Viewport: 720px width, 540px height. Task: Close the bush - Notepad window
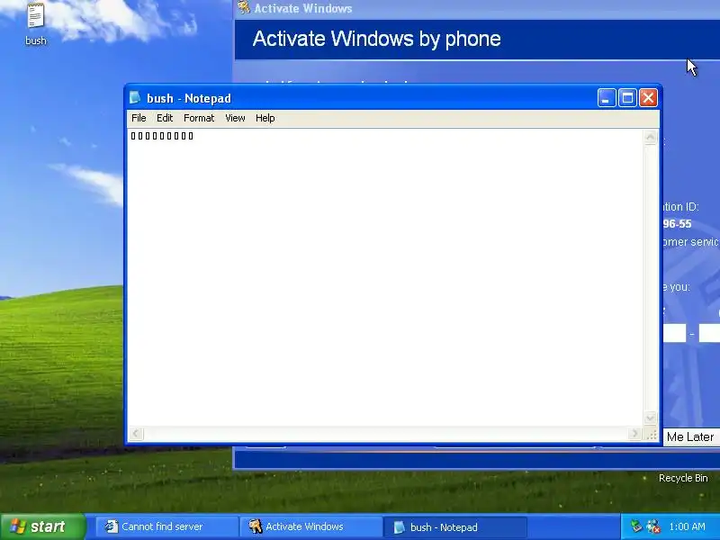coord(648,98)
